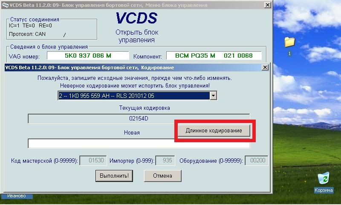Click the Выполнить! button

(x=114, y=176)
